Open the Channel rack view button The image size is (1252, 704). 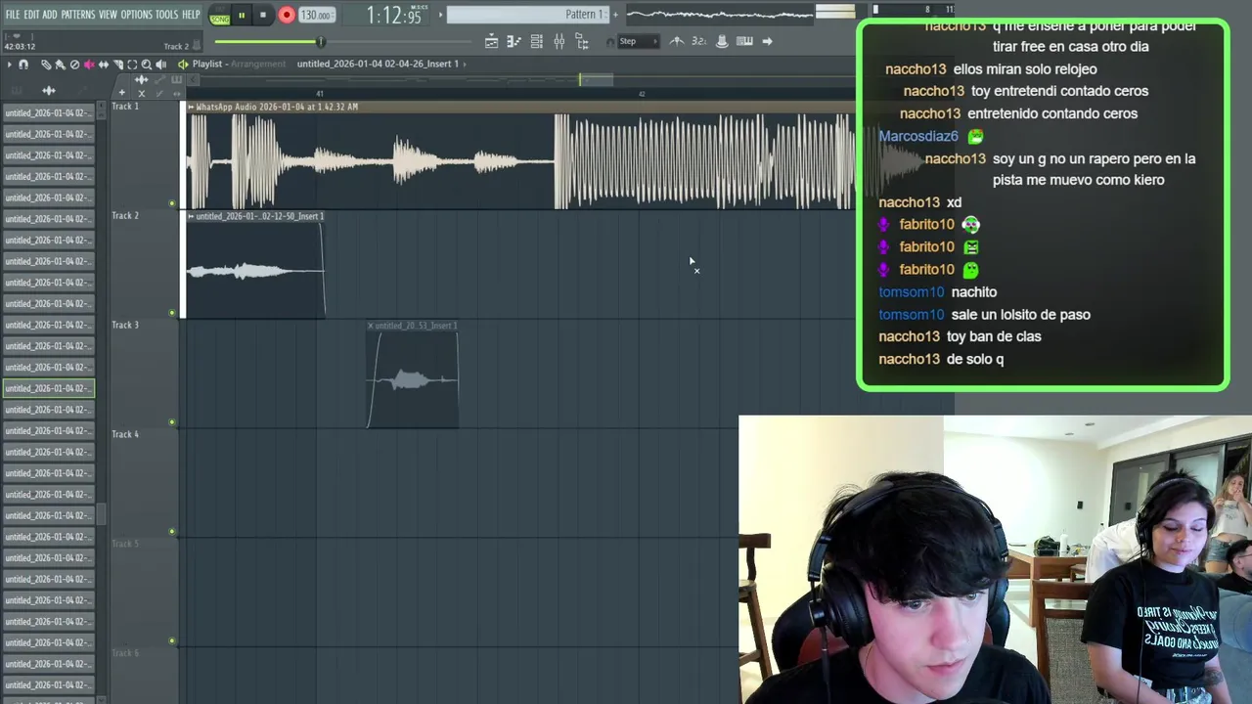(537, 41)
